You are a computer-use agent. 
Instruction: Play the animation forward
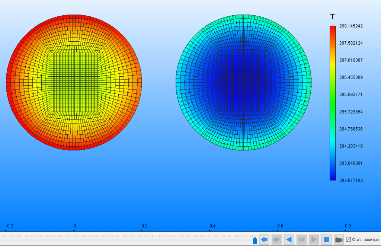point(314,239)
